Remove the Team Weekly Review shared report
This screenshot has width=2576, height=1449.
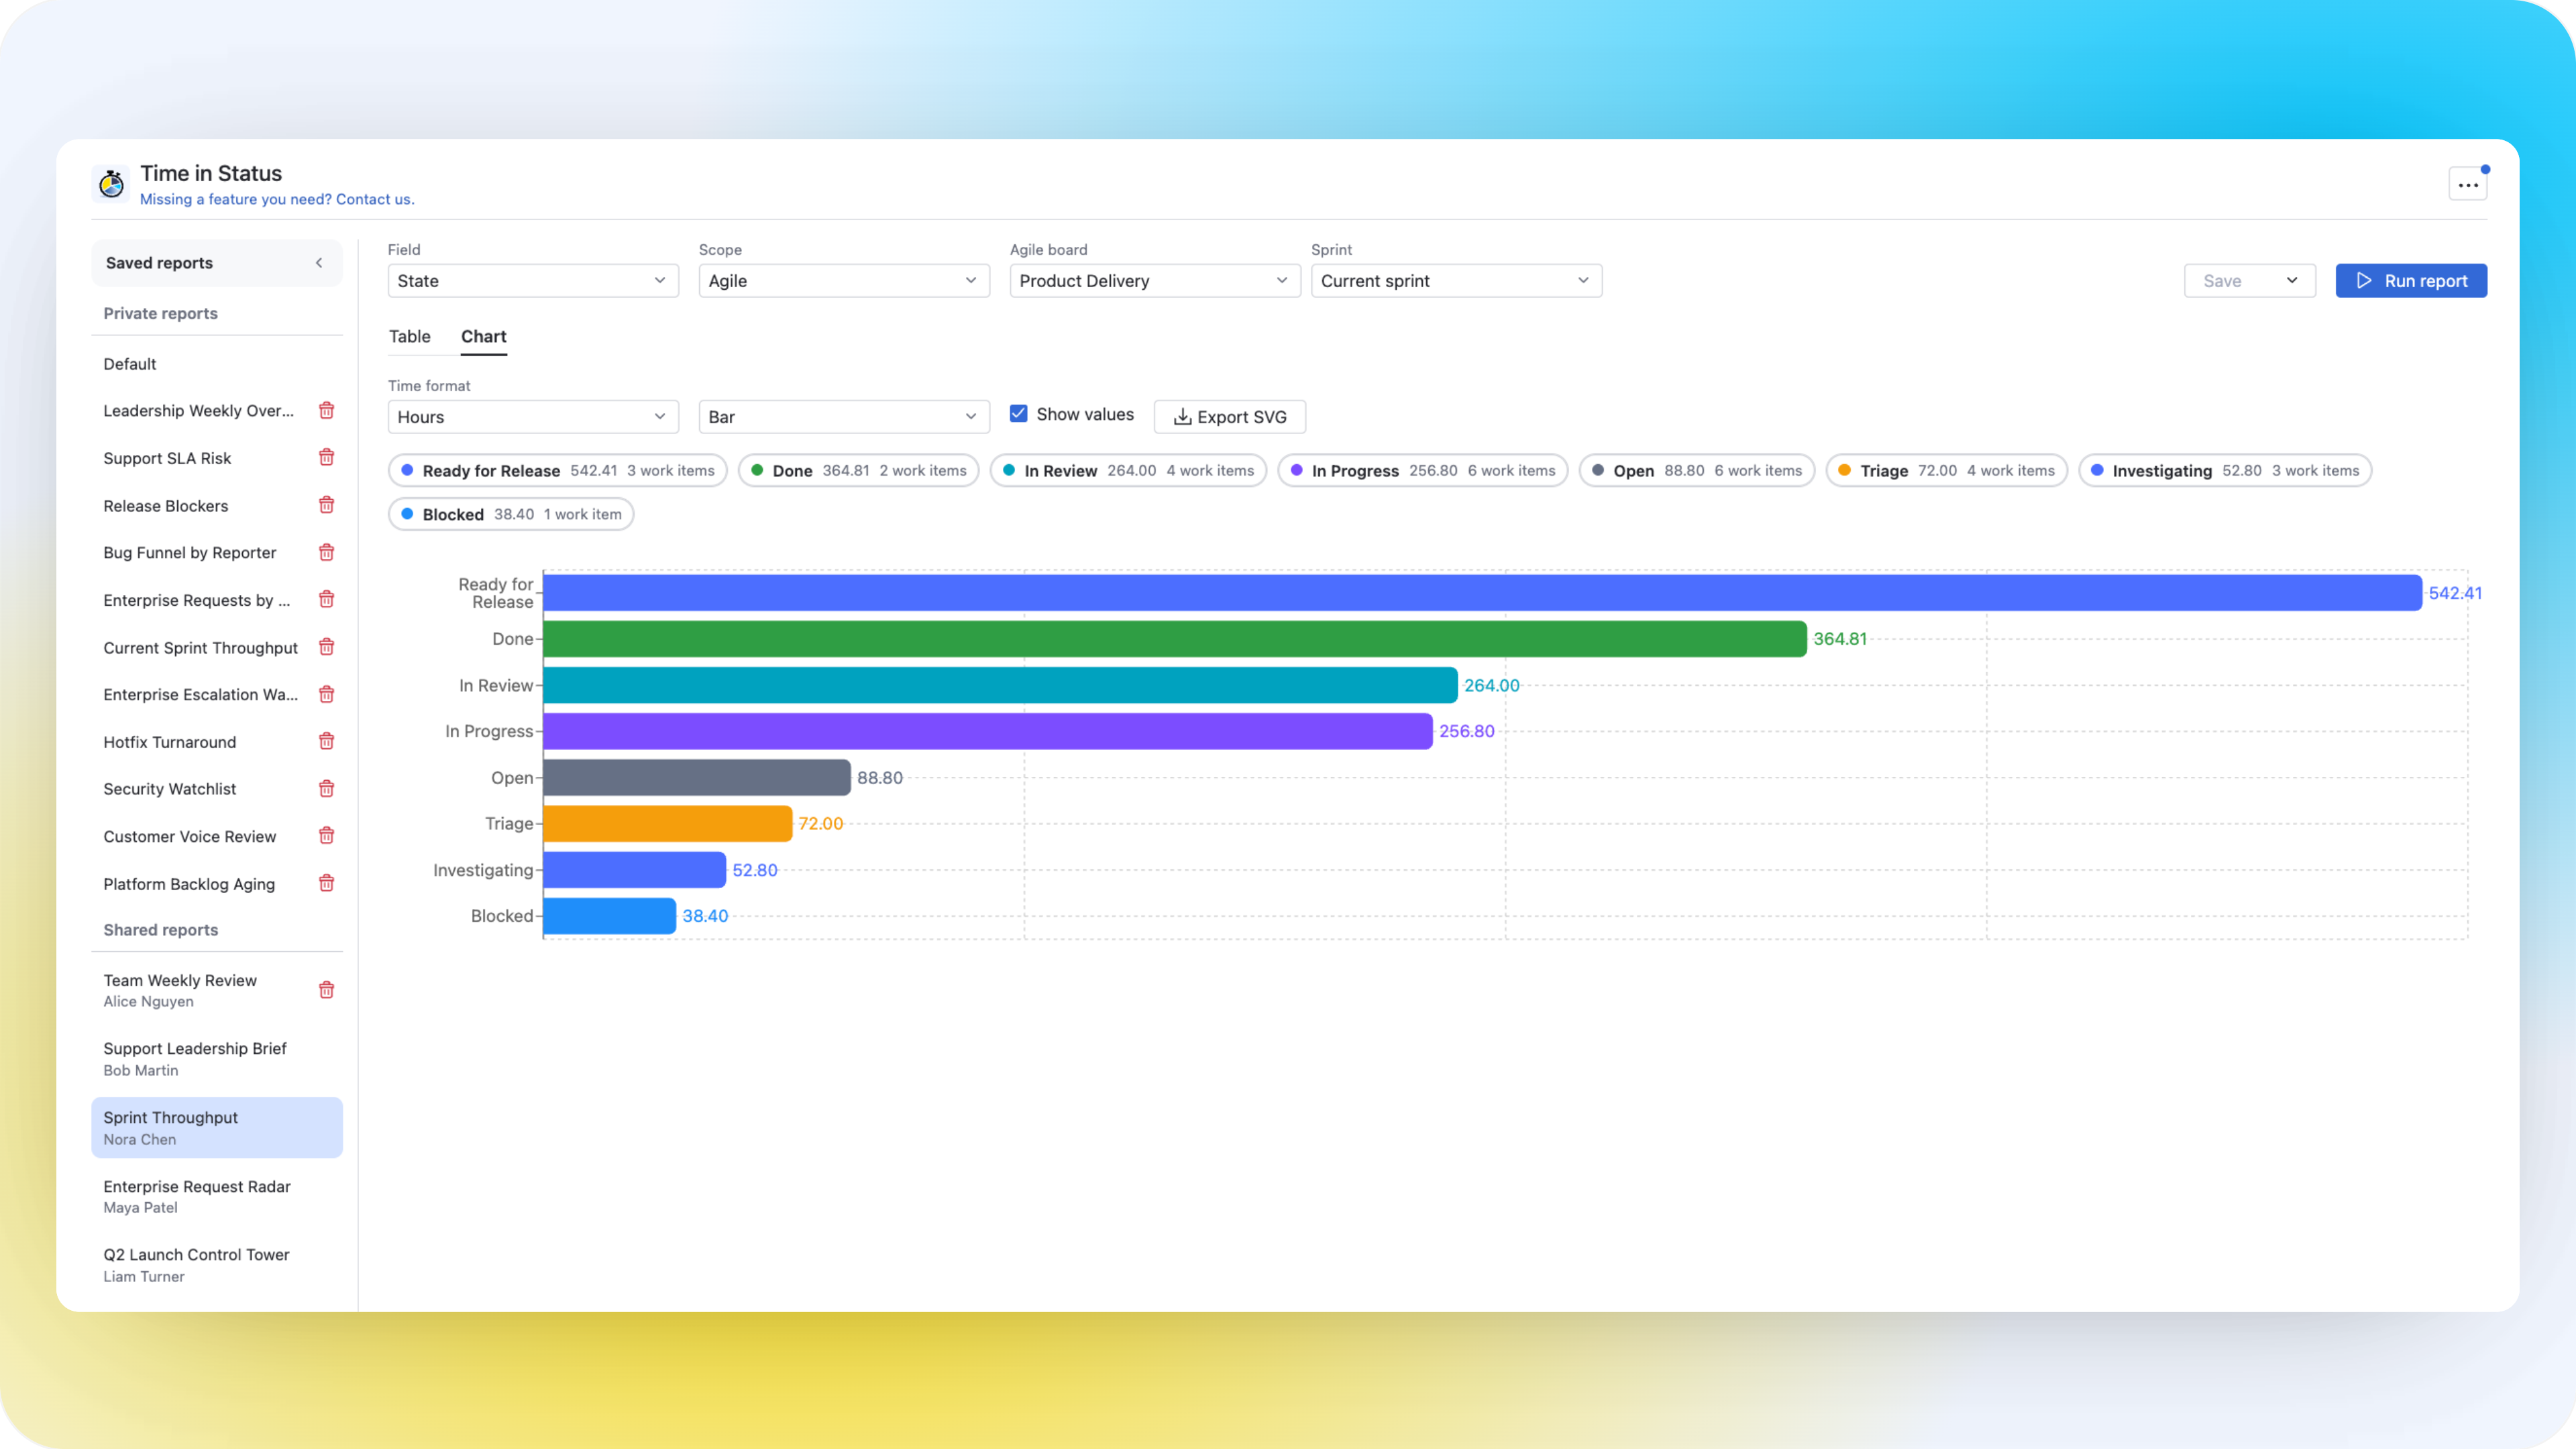[326, 990]
